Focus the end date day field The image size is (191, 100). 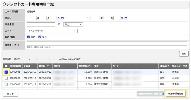pos(117,18)
